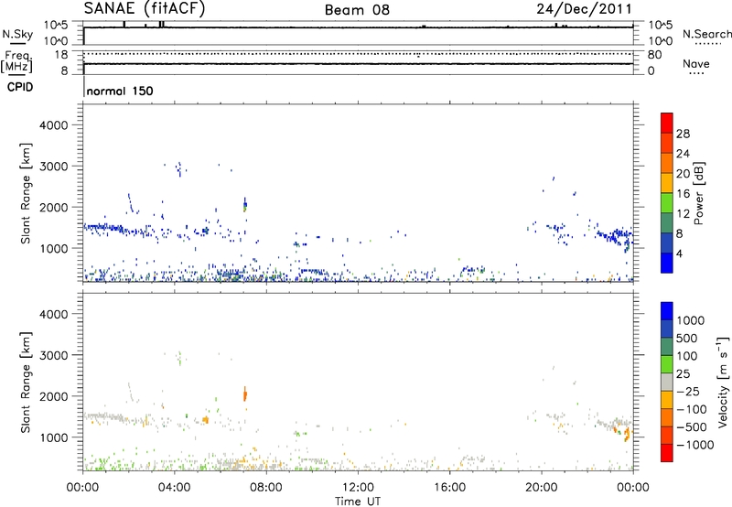Click the 4000 tick label on power panel

point(54,125)
